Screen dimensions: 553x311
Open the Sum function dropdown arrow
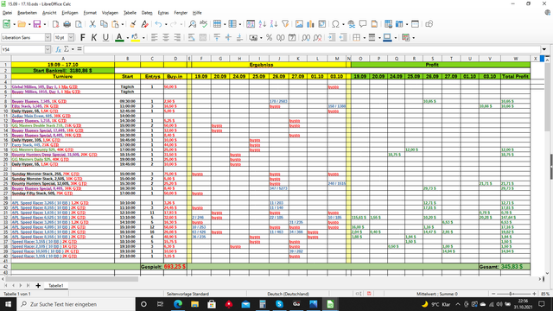click(x=73, y=49)
